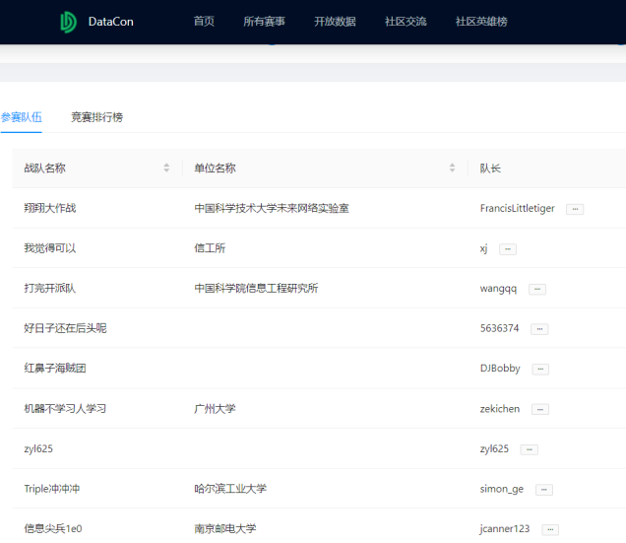Select team name 信息尖兵1e0
The image size is (626, 543).
pos(53,528)
